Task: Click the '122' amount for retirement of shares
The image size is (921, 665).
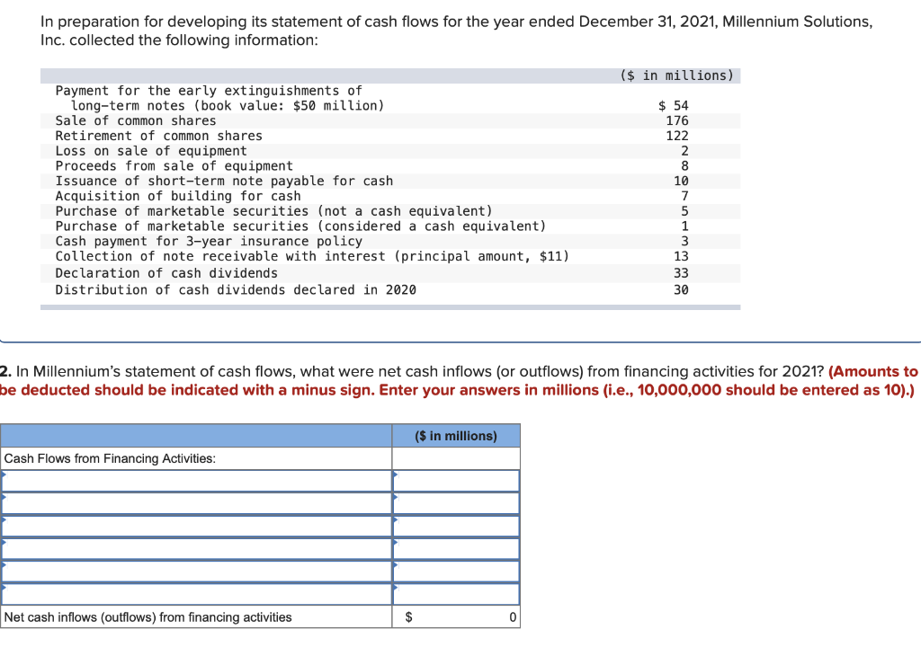Action: click(677, 137)
